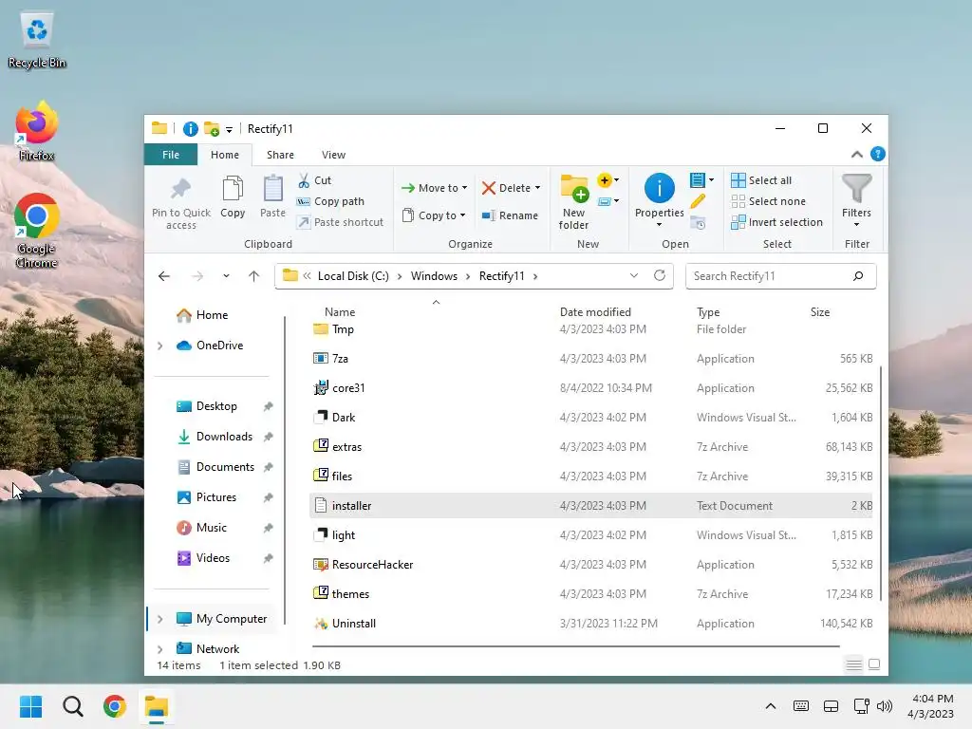
Task: Click Select none in ribbon
Action: pyautogui.click(x=769, y=201)
